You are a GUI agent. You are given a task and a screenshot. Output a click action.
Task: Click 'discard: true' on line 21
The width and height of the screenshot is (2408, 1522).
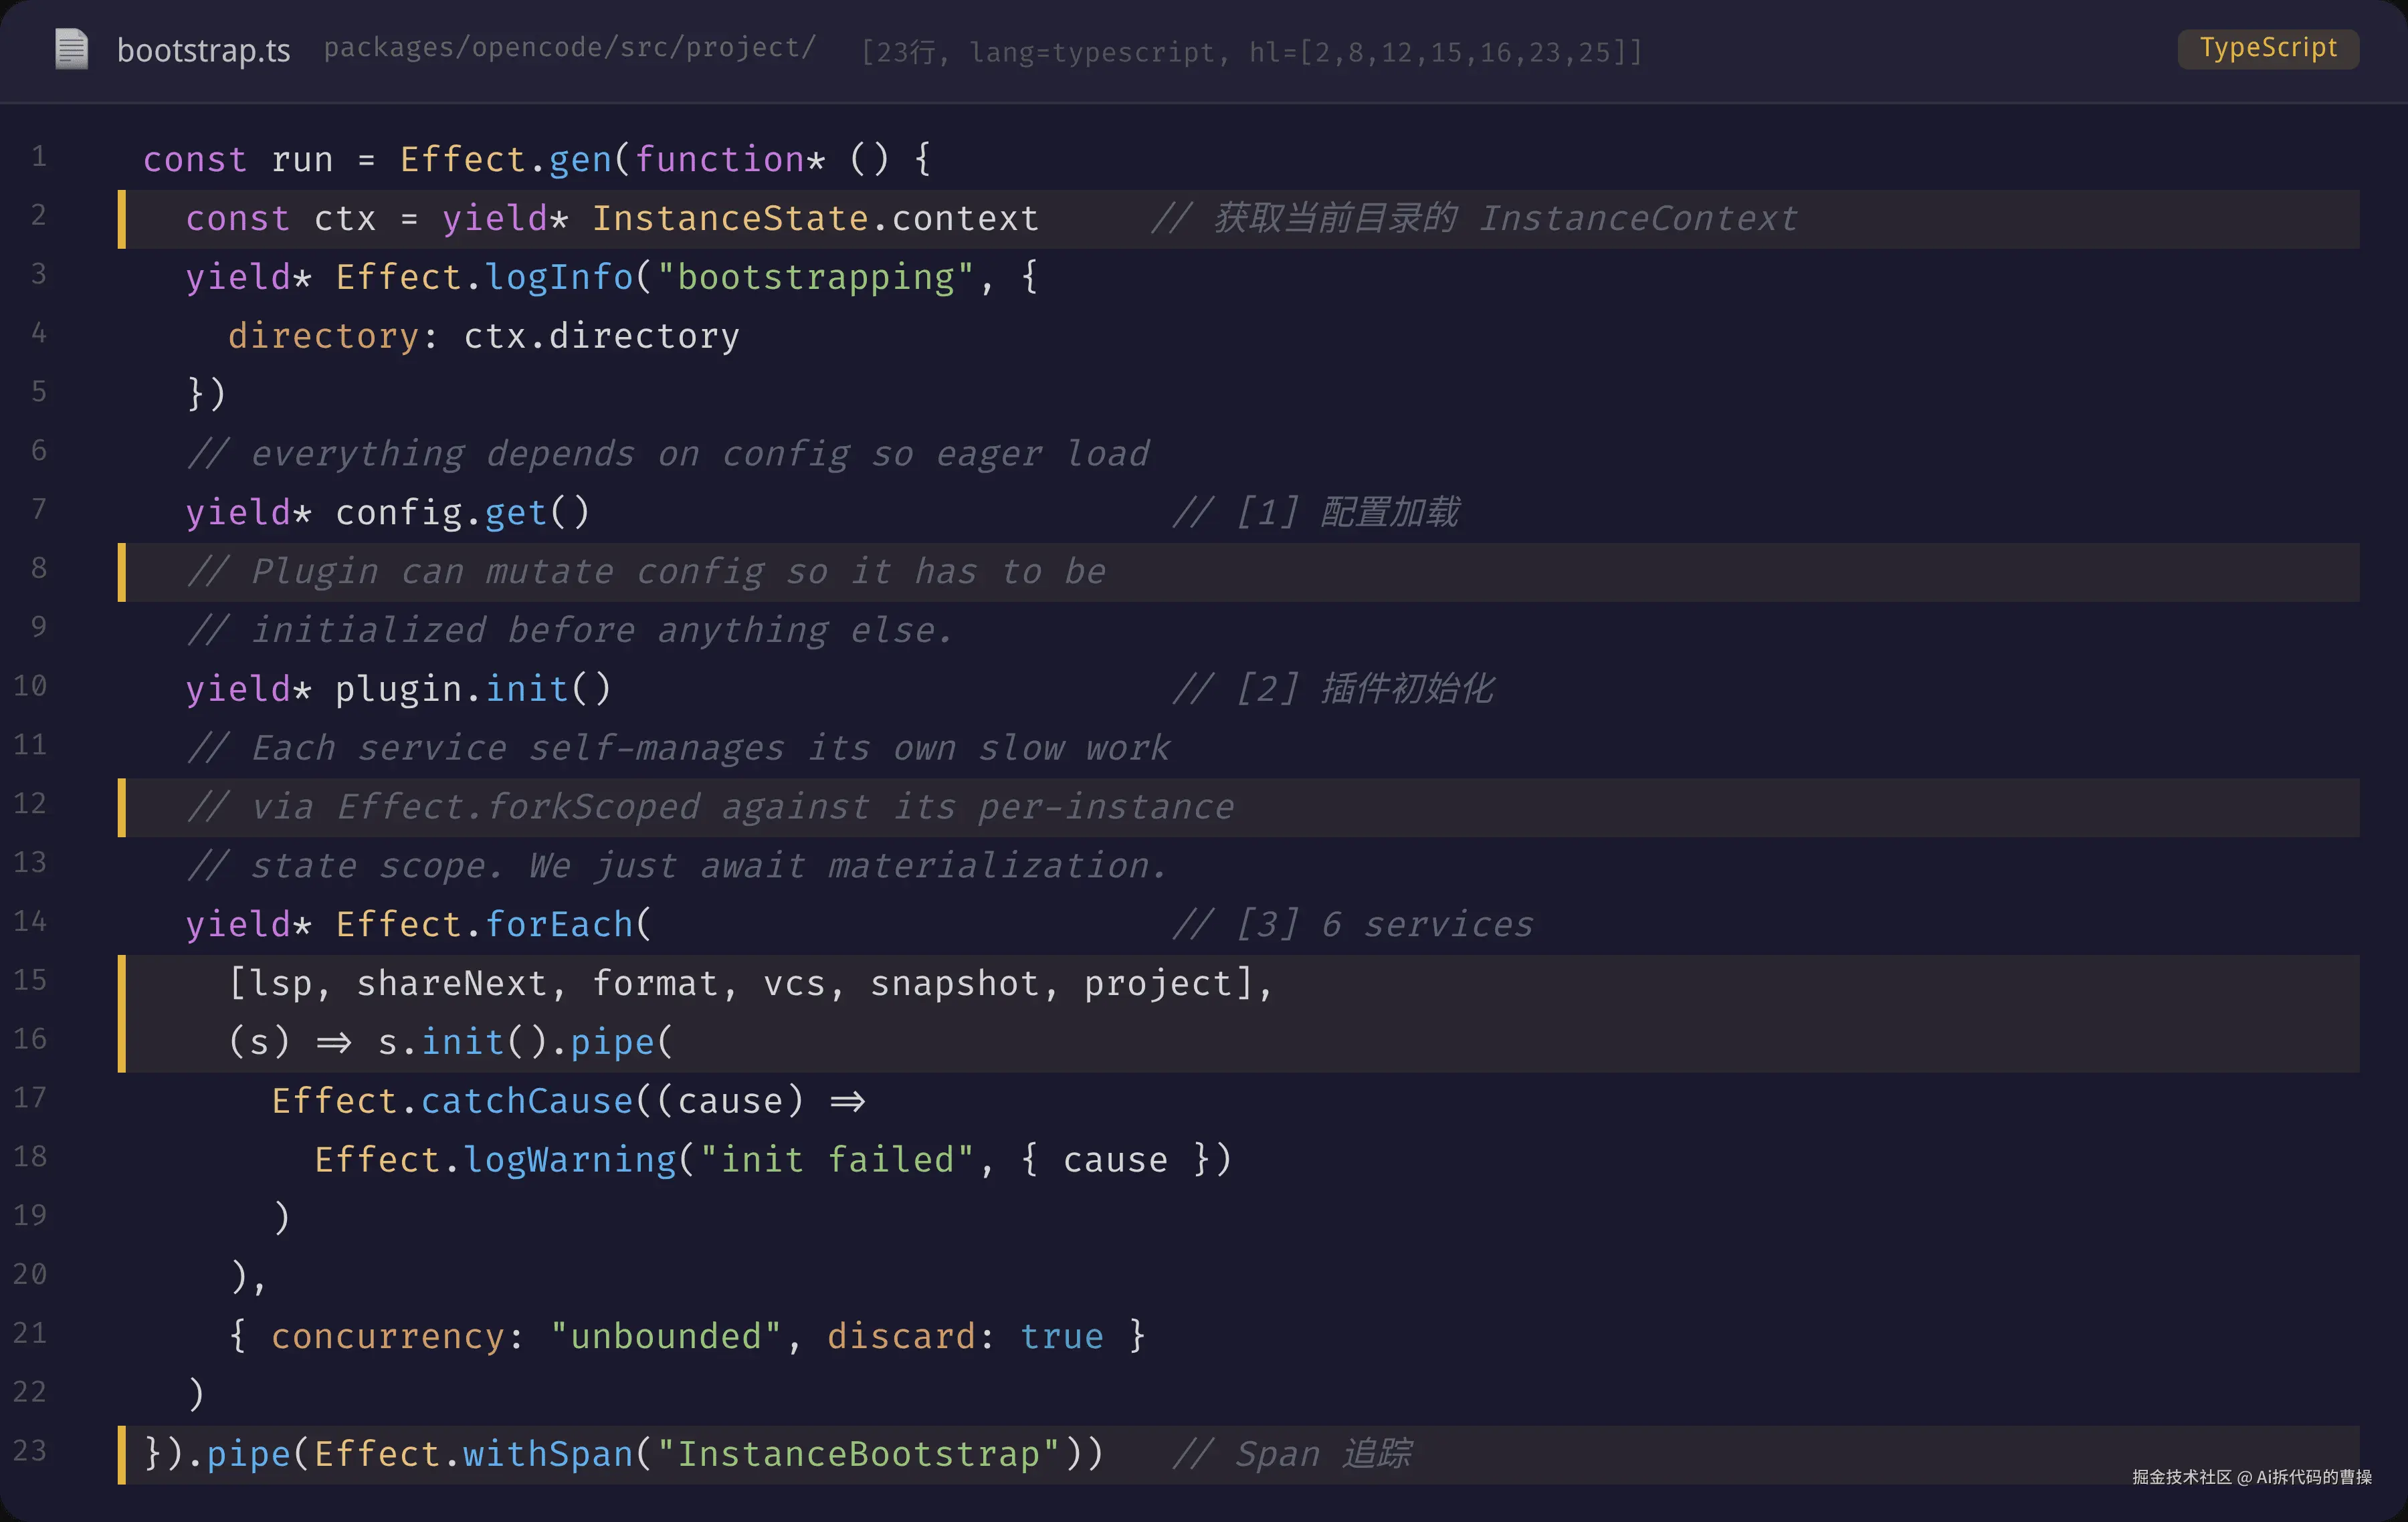pos(966,1338)
